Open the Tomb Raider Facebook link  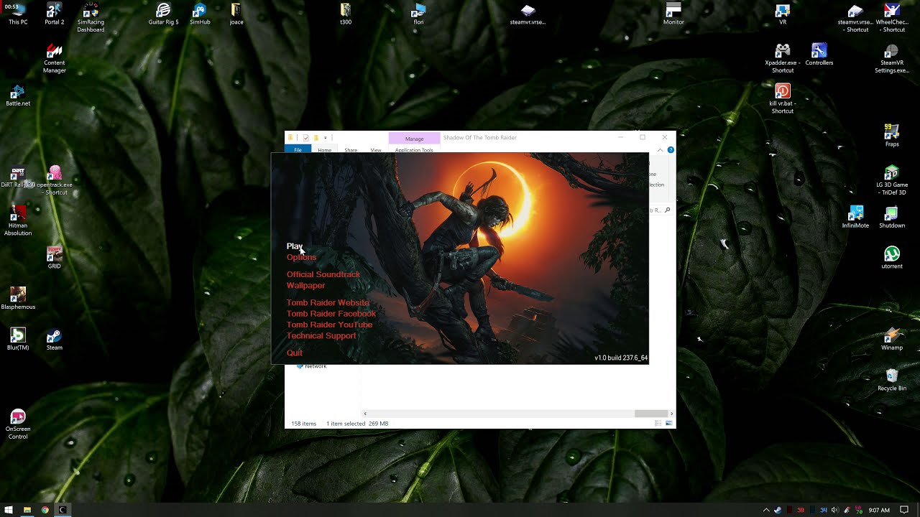[x=331, y=313]
